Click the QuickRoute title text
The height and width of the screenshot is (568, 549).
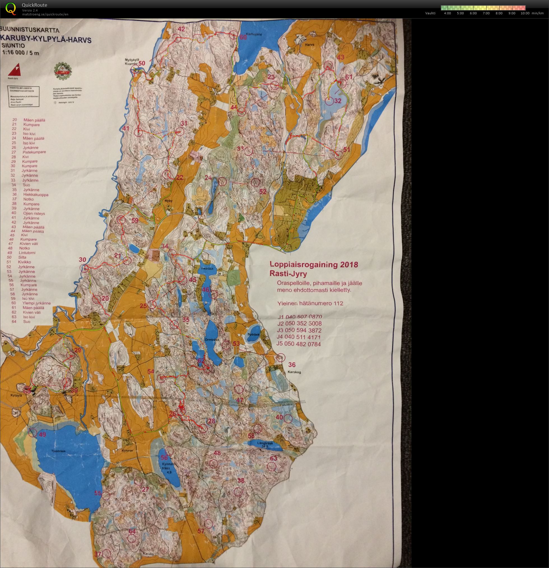(34, 5)
